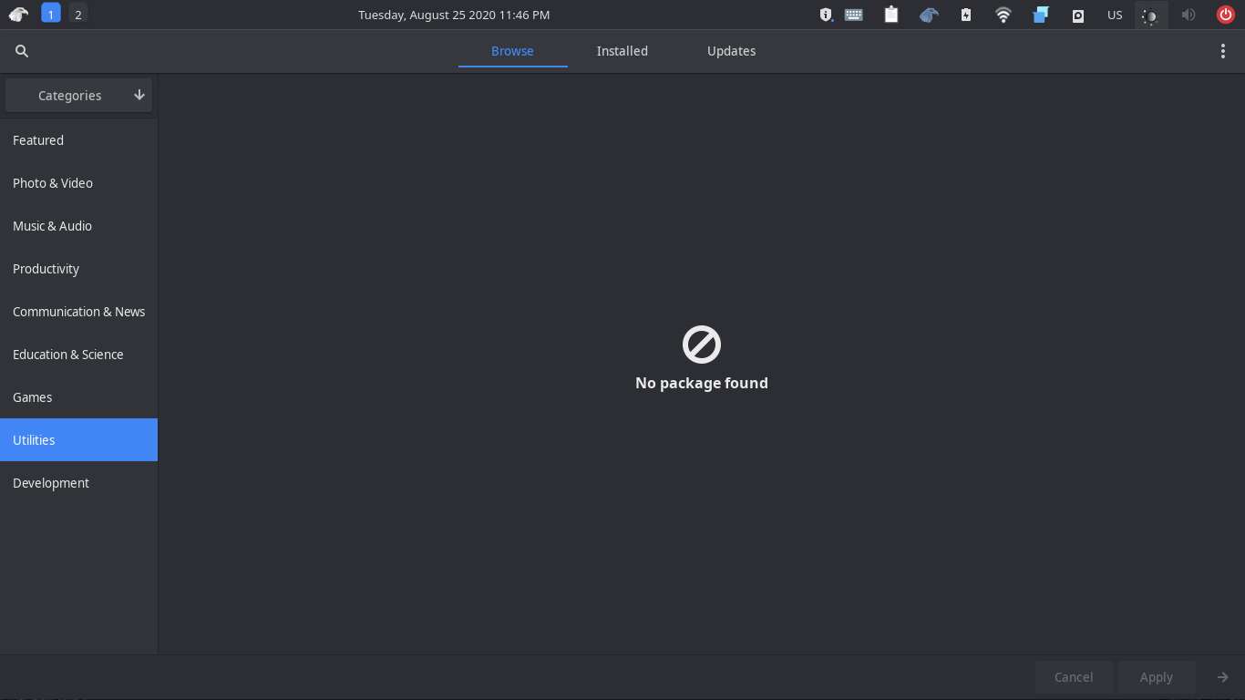Switch to the Installed tab
1245x700 pixels.
pos(622,51)
